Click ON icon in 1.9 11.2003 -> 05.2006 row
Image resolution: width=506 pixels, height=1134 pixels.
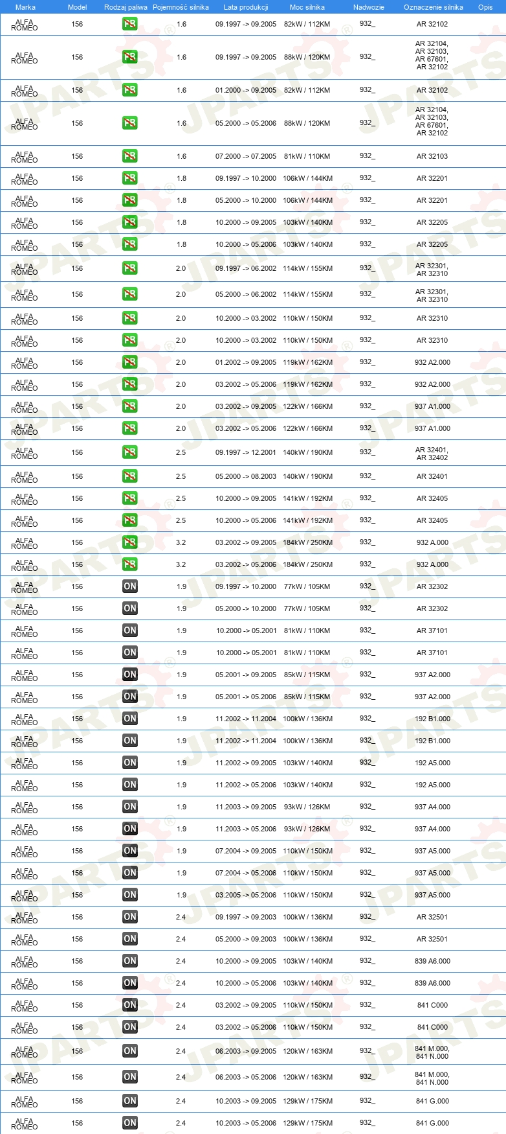[x=130, y=829]
